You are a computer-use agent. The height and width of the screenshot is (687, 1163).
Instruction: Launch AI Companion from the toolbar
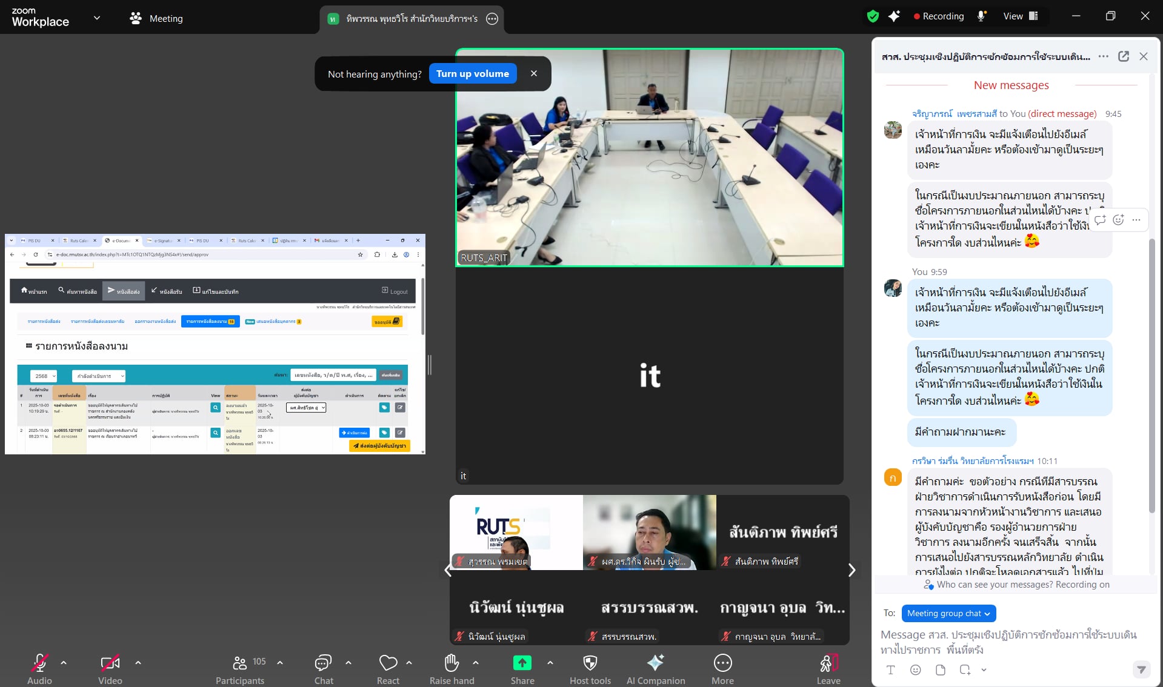tap(655, 663)
